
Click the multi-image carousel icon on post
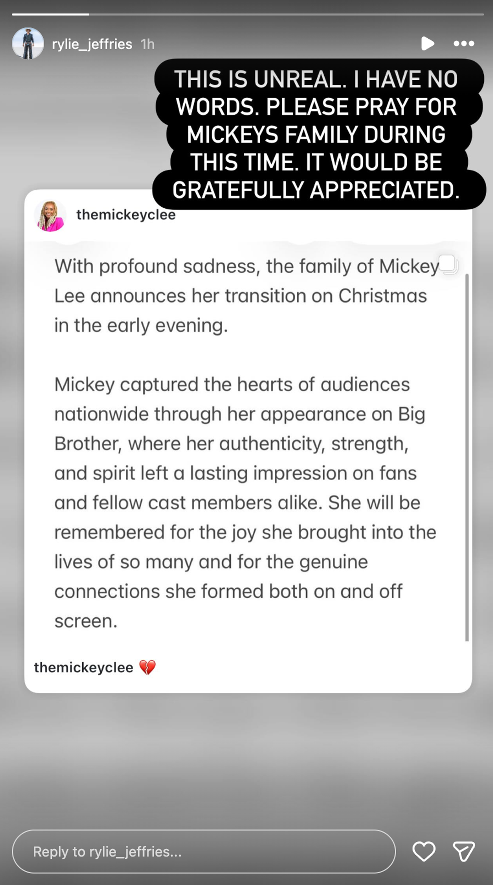click(448, 264)
